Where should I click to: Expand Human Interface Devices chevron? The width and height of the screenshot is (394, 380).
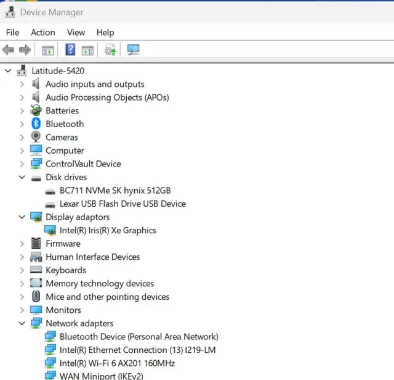point(22,257)
